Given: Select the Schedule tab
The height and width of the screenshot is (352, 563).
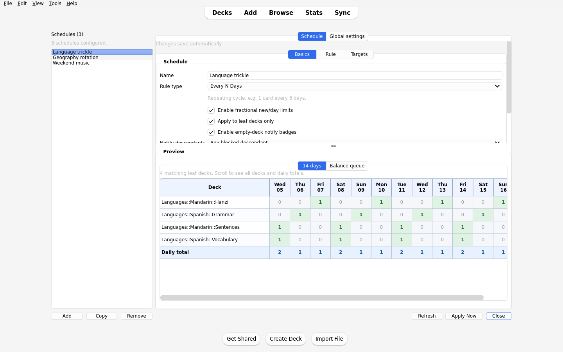Looking at the screenshot, I should tap(312, 36).
